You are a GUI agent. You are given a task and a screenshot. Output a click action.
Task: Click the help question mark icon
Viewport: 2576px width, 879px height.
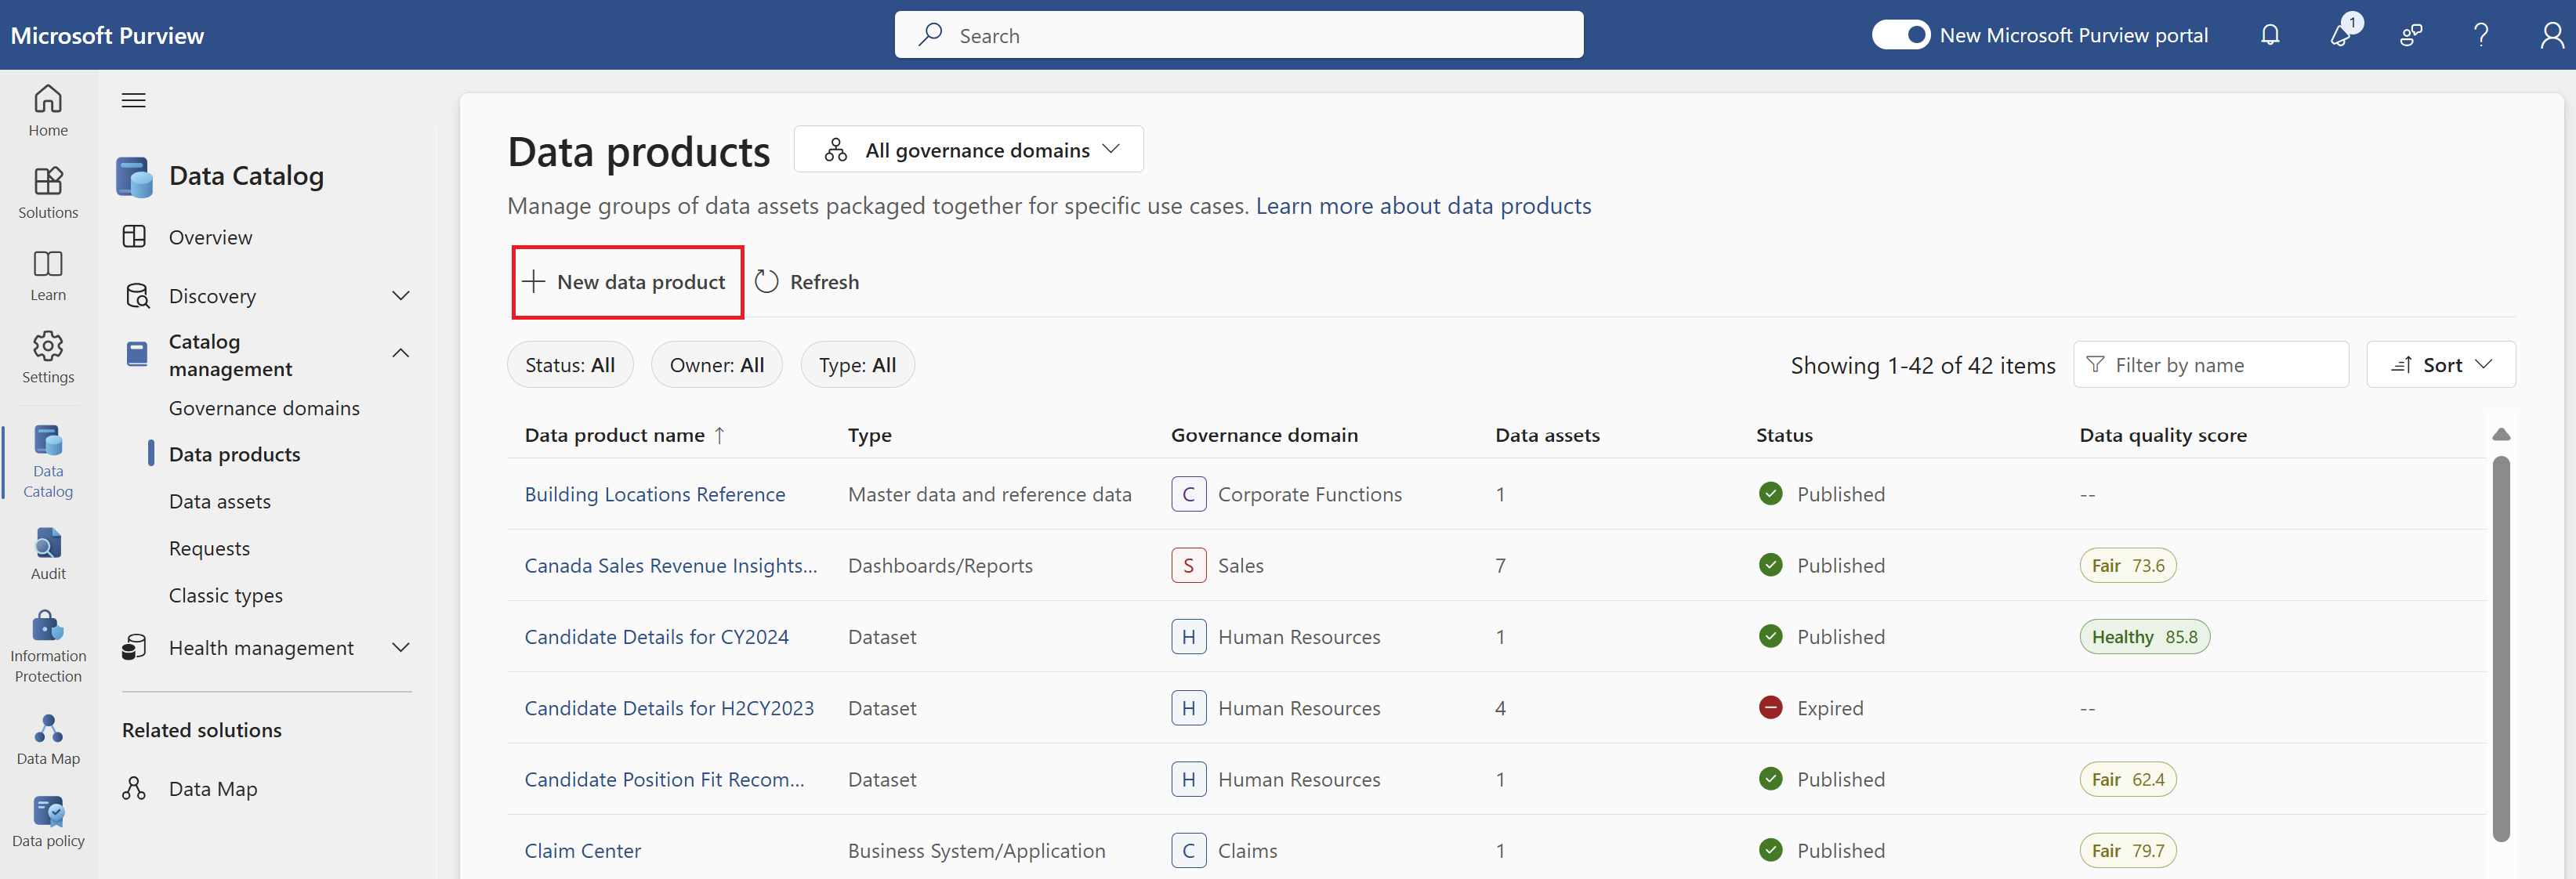2481,35
